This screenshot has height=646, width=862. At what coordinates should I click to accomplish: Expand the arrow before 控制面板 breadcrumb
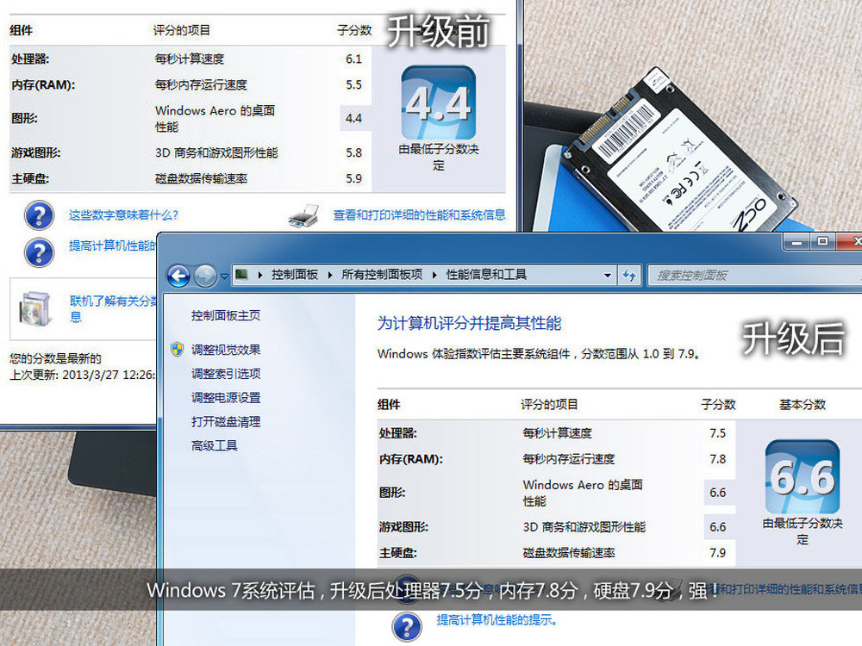tap(260, 275)
